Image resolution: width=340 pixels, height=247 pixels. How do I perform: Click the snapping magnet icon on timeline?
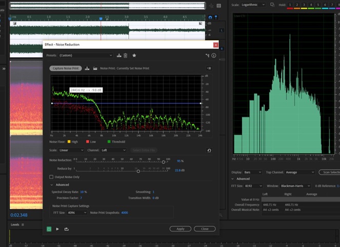(210, 17)
